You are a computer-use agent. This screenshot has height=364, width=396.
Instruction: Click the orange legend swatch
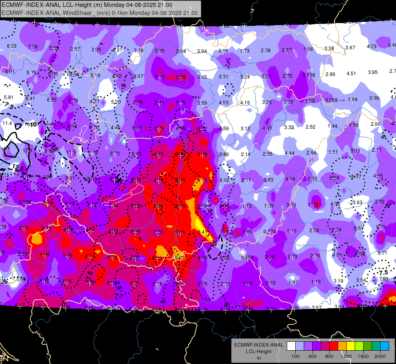pos(342,346)
